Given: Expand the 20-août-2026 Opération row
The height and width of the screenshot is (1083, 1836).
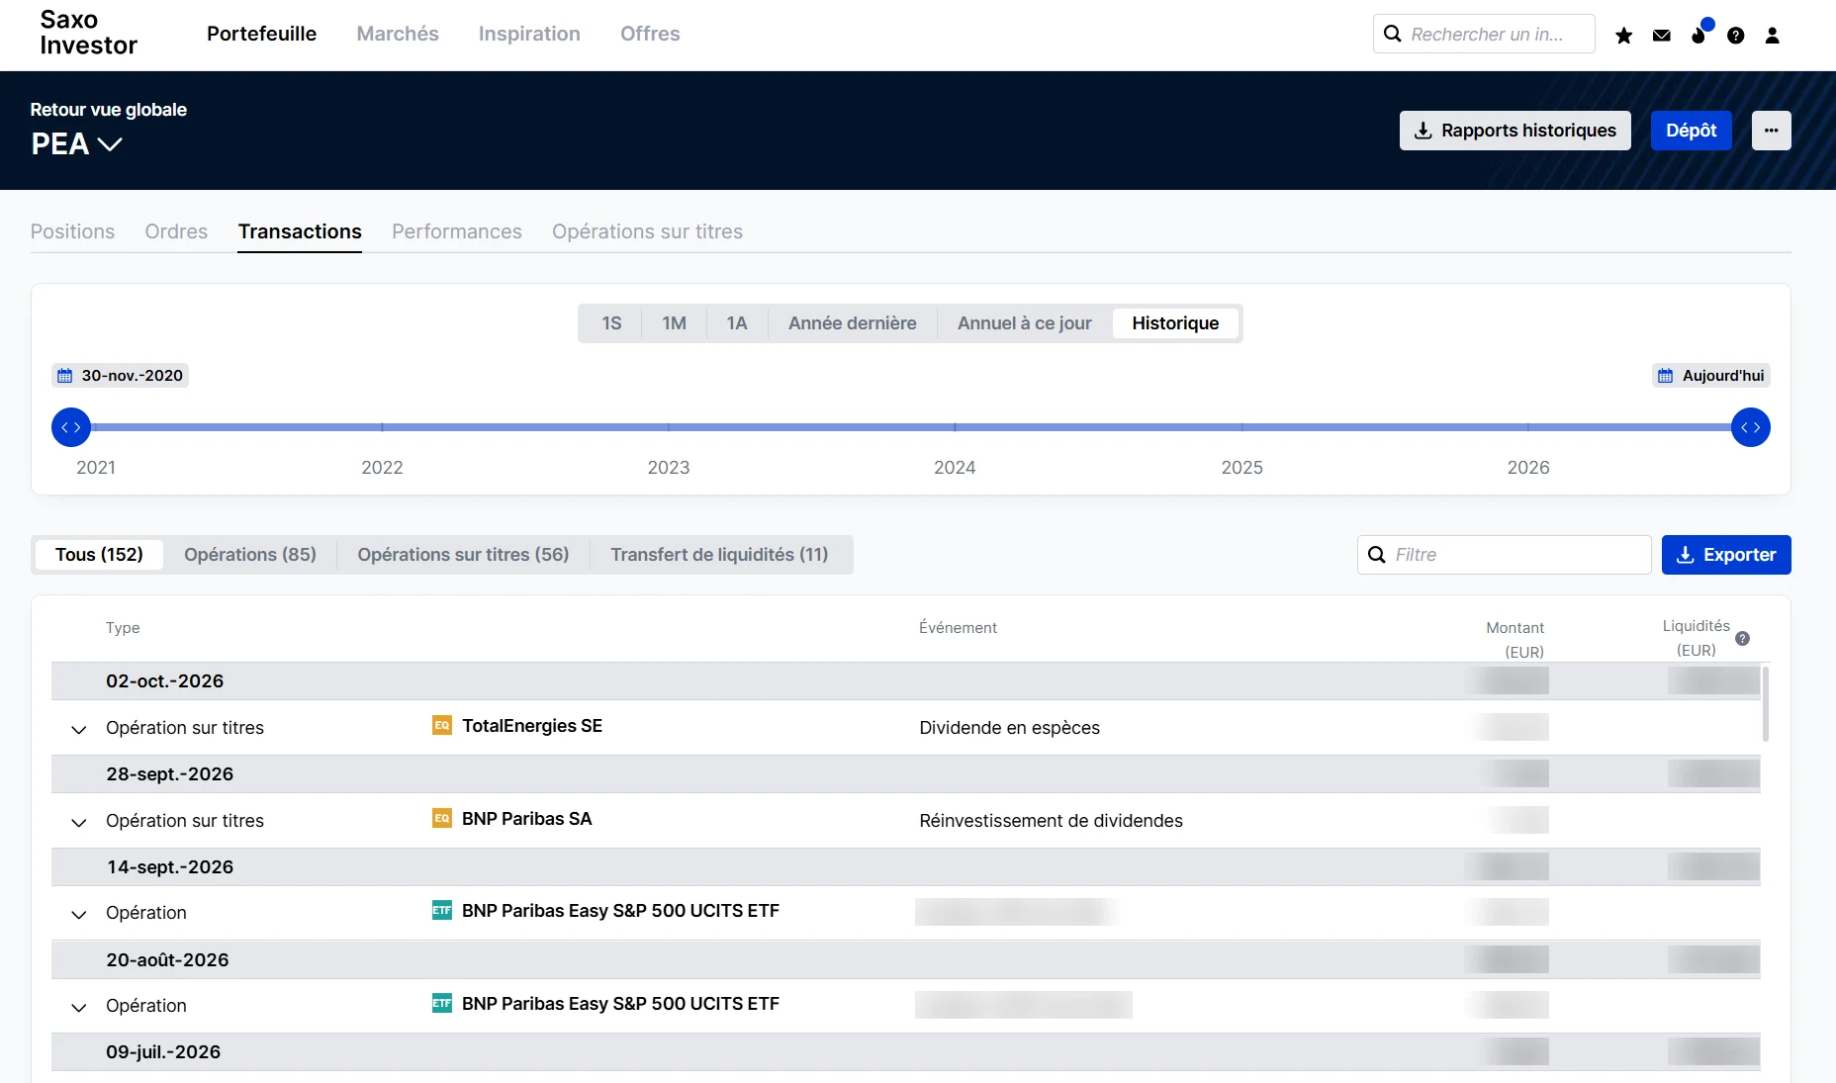Looking at the screenshot, I should coord(79,1008).
